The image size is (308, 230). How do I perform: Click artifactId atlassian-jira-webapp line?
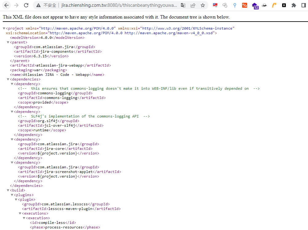(x=61, y=65)
